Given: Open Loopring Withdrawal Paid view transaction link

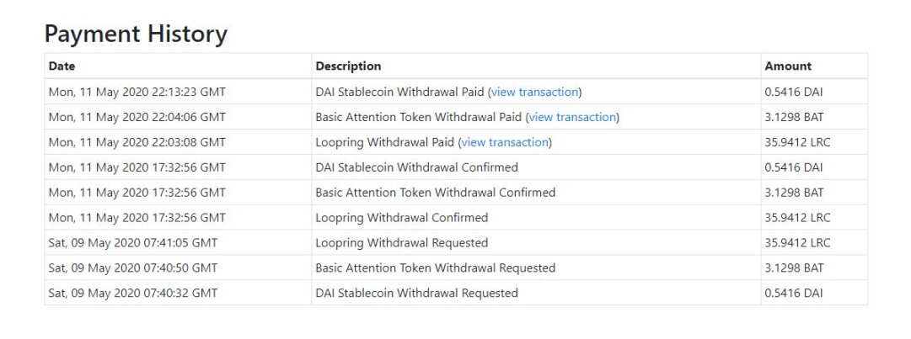Looking at the screenshot, I should tap(505, 142).
